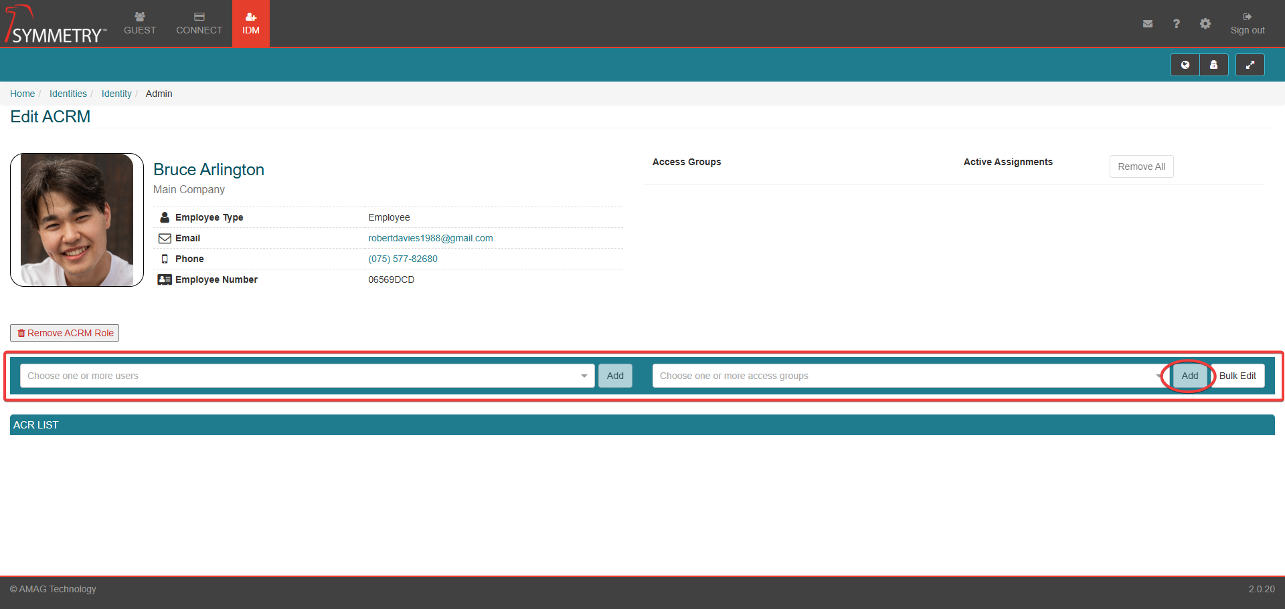Open the envelope messages icon
This screenshot has width=1285, height=609.
tap(1147, 24)
